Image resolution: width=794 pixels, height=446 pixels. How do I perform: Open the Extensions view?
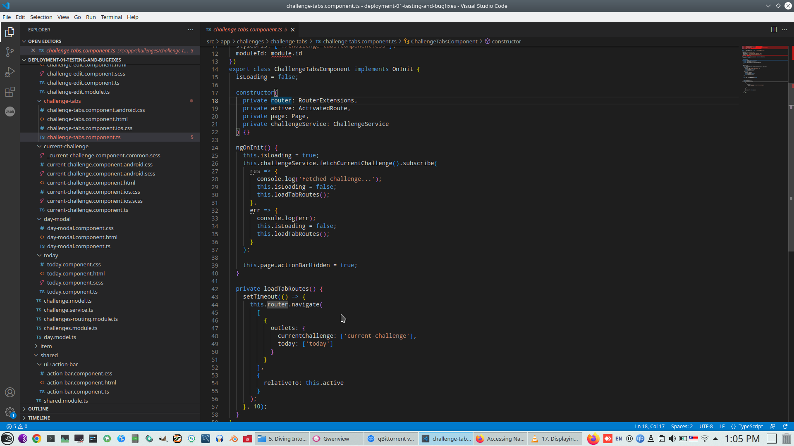coord(10,92)
